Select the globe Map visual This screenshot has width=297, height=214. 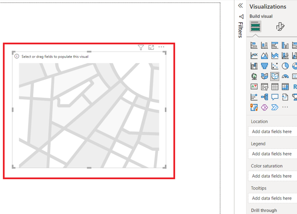[254, 76]
